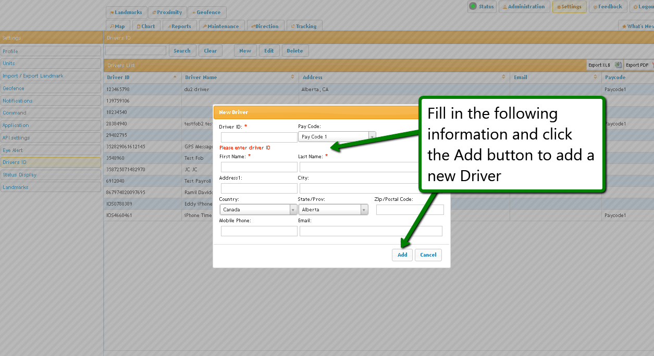Click the Export XLS icon
This screenshot has height=356, width=654.
pos(618,65)
